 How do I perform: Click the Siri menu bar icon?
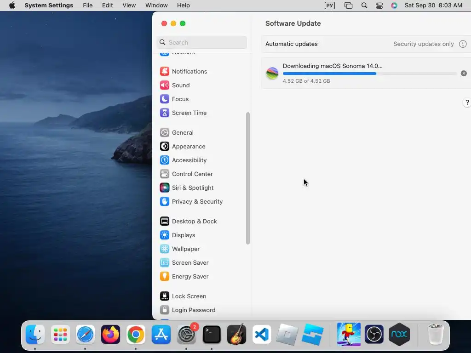tap(394, 6)
